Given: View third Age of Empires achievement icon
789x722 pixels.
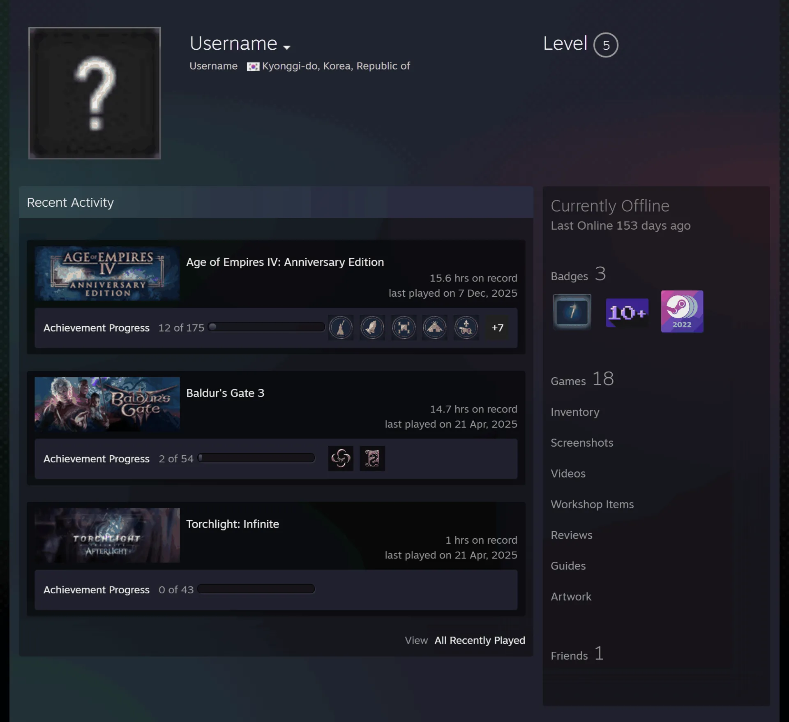Looking at the screenshot, I should pyautogui.click(x=404, y=328).
